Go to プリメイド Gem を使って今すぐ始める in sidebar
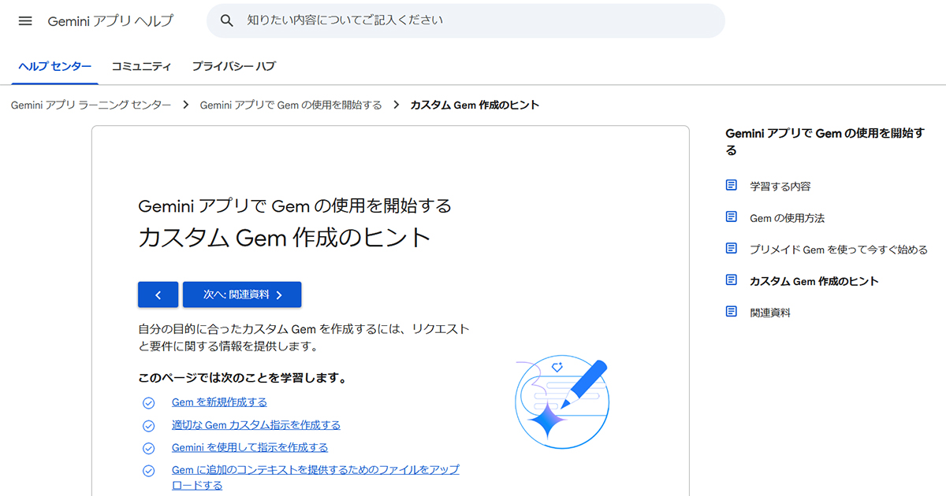The width and height of the screenshot is (946, 496). (839, 250)
